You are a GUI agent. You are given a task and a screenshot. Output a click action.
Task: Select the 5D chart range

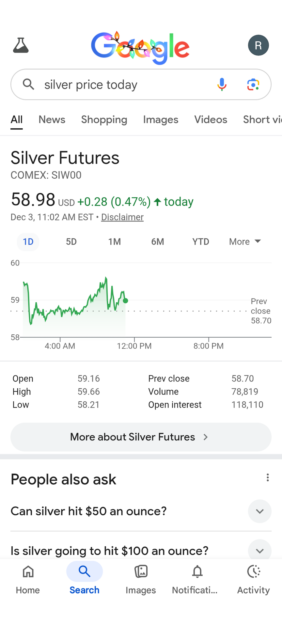[x=71, y=242]
